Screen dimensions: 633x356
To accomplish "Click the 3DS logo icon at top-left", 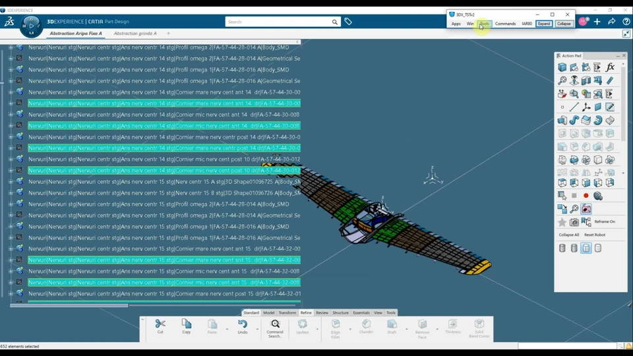I will 9,22.
